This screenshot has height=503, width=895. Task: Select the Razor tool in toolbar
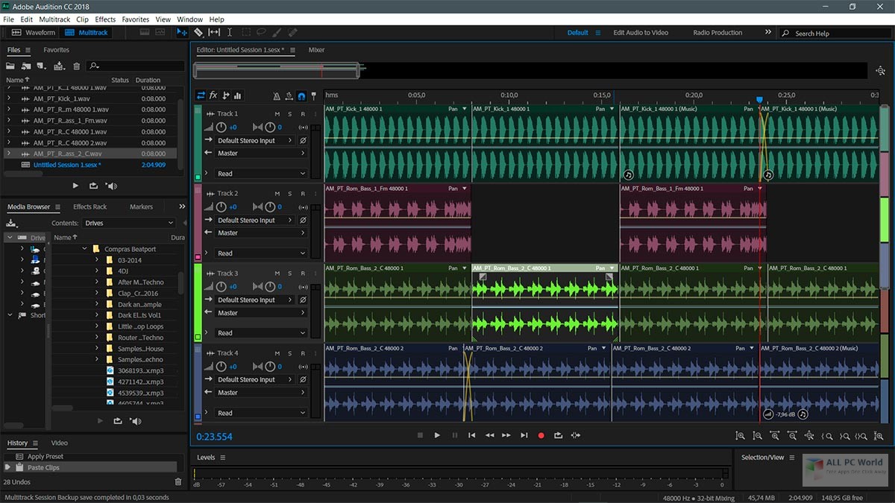[198, 33]
